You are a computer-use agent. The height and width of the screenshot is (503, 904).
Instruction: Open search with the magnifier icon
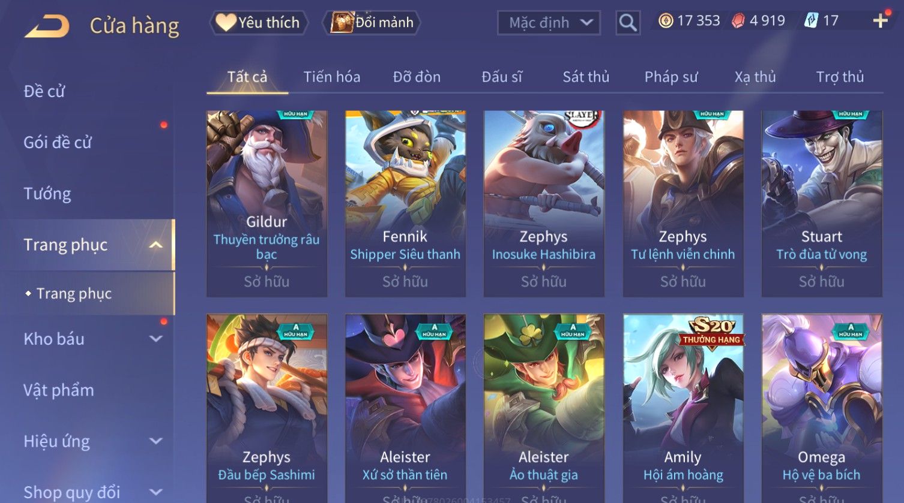[x=628, y=23]
